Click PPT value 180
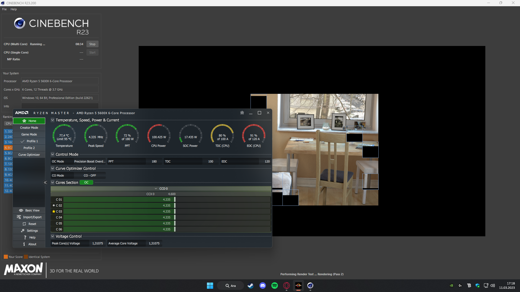Image resolution: width=520 pixels, height=292 pixels. pos(154,161)
